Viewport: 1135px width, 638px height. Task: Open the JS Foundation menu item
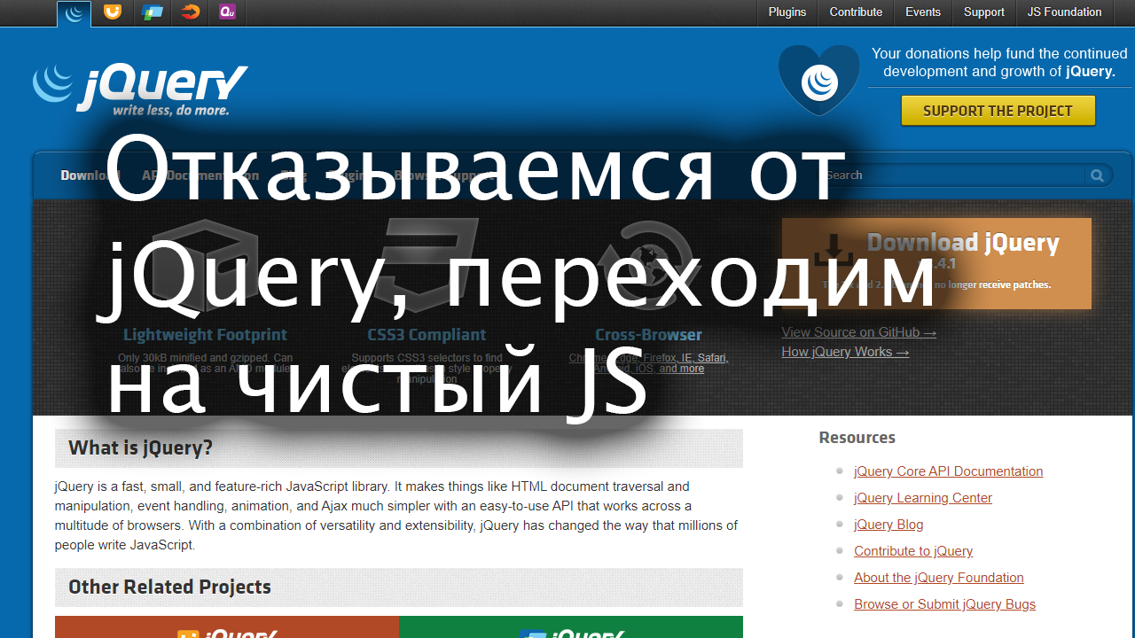click(x=1064, y=12)
